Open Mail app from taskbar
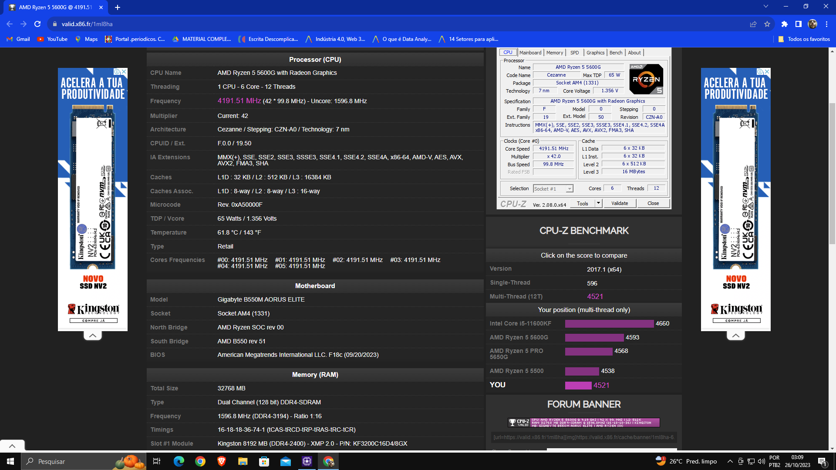 tap(286, 461)
